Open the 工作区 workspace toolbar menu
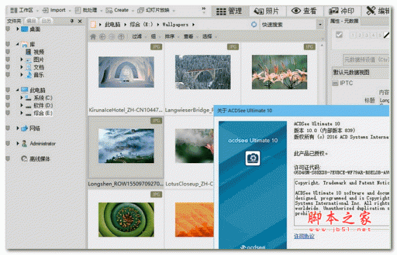This screenshot has height=255, width=397. (x=22, y=11)
